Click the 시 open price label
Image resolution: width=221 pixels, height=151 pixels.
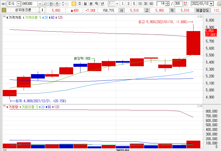pyautogui.click(x=122, y=10)
